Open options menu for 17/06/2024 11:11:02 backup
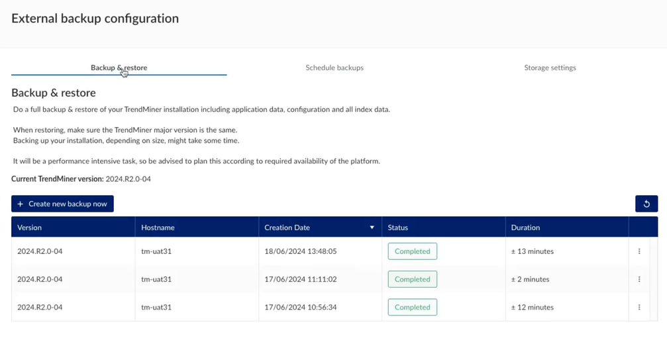The width and height of the screenshot is (667, 338). [639, 279]
